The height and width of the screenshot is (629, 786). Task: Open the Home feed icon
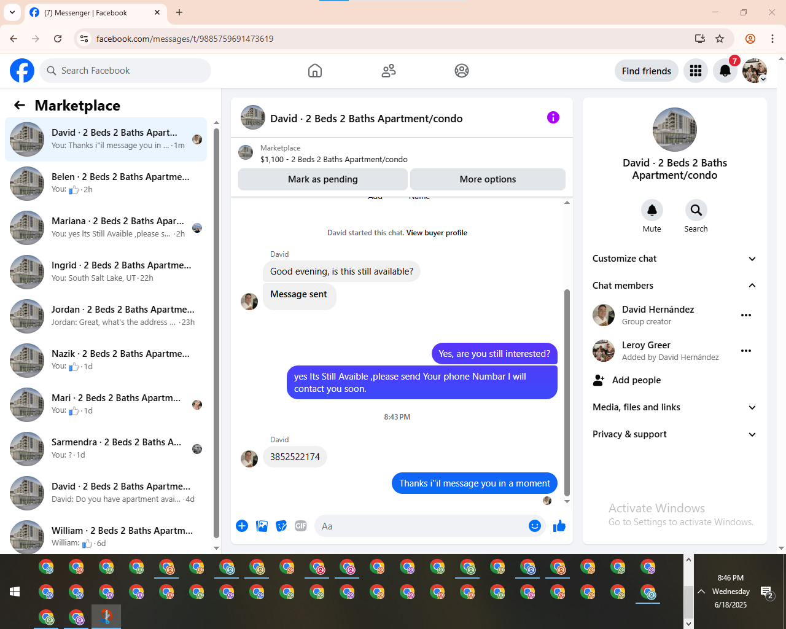[x=315, y=71]
